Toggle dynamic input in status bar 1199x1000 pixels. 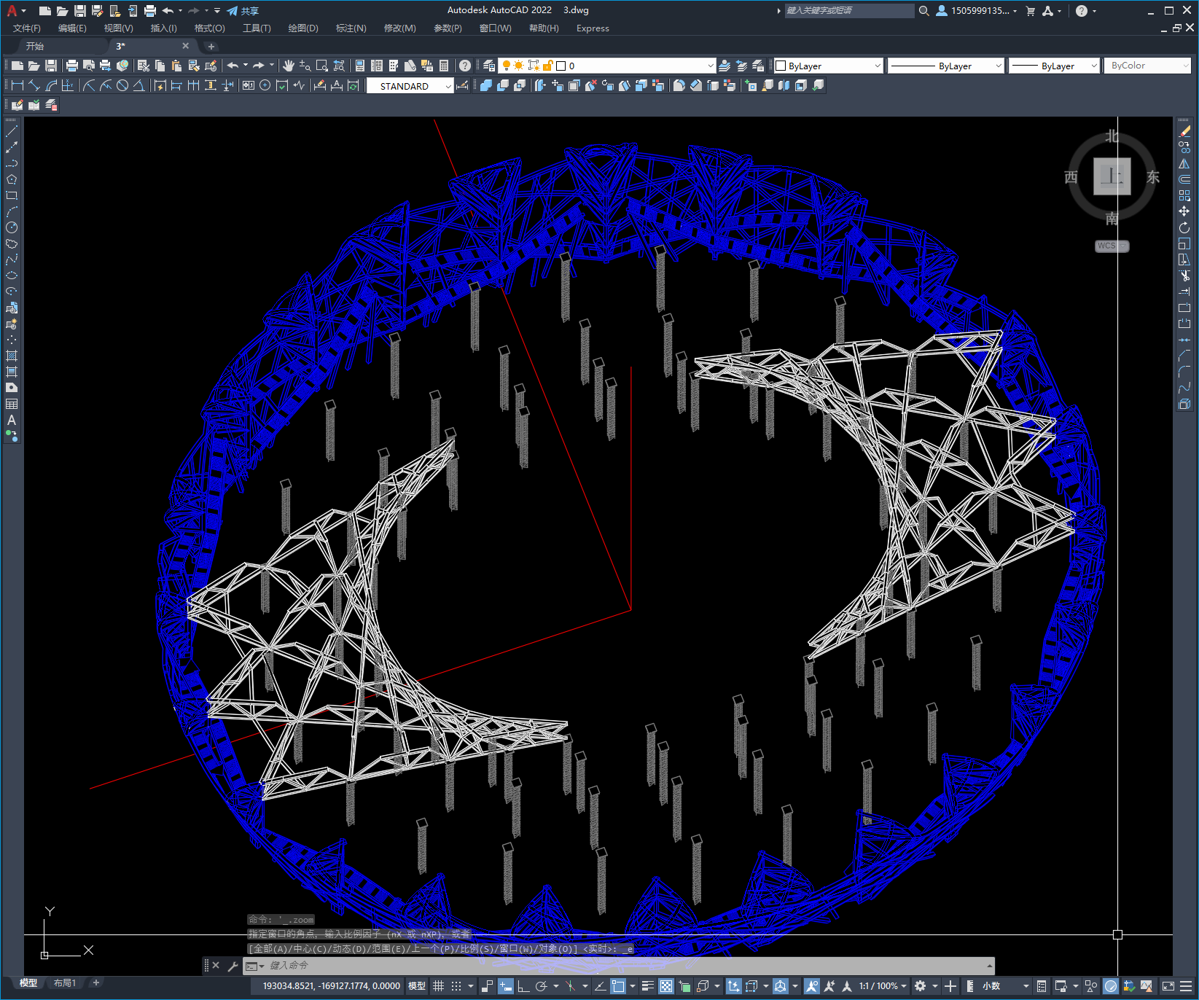tap(506, 986)
